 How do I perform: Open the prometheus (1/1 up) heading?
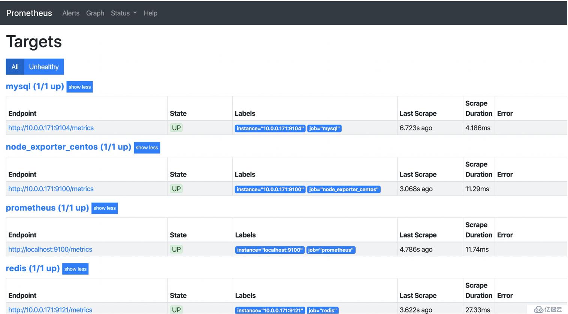pos(47,208)
